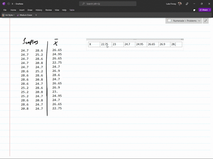This screenshot has width=213, height=159.
Task: Expand the Ink Styles dropdown
Action: (x=14, y=15)
